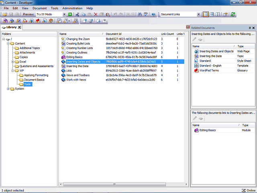Click the New Package box icon
This screenshot has width=257, height=193.
(51, 21)
